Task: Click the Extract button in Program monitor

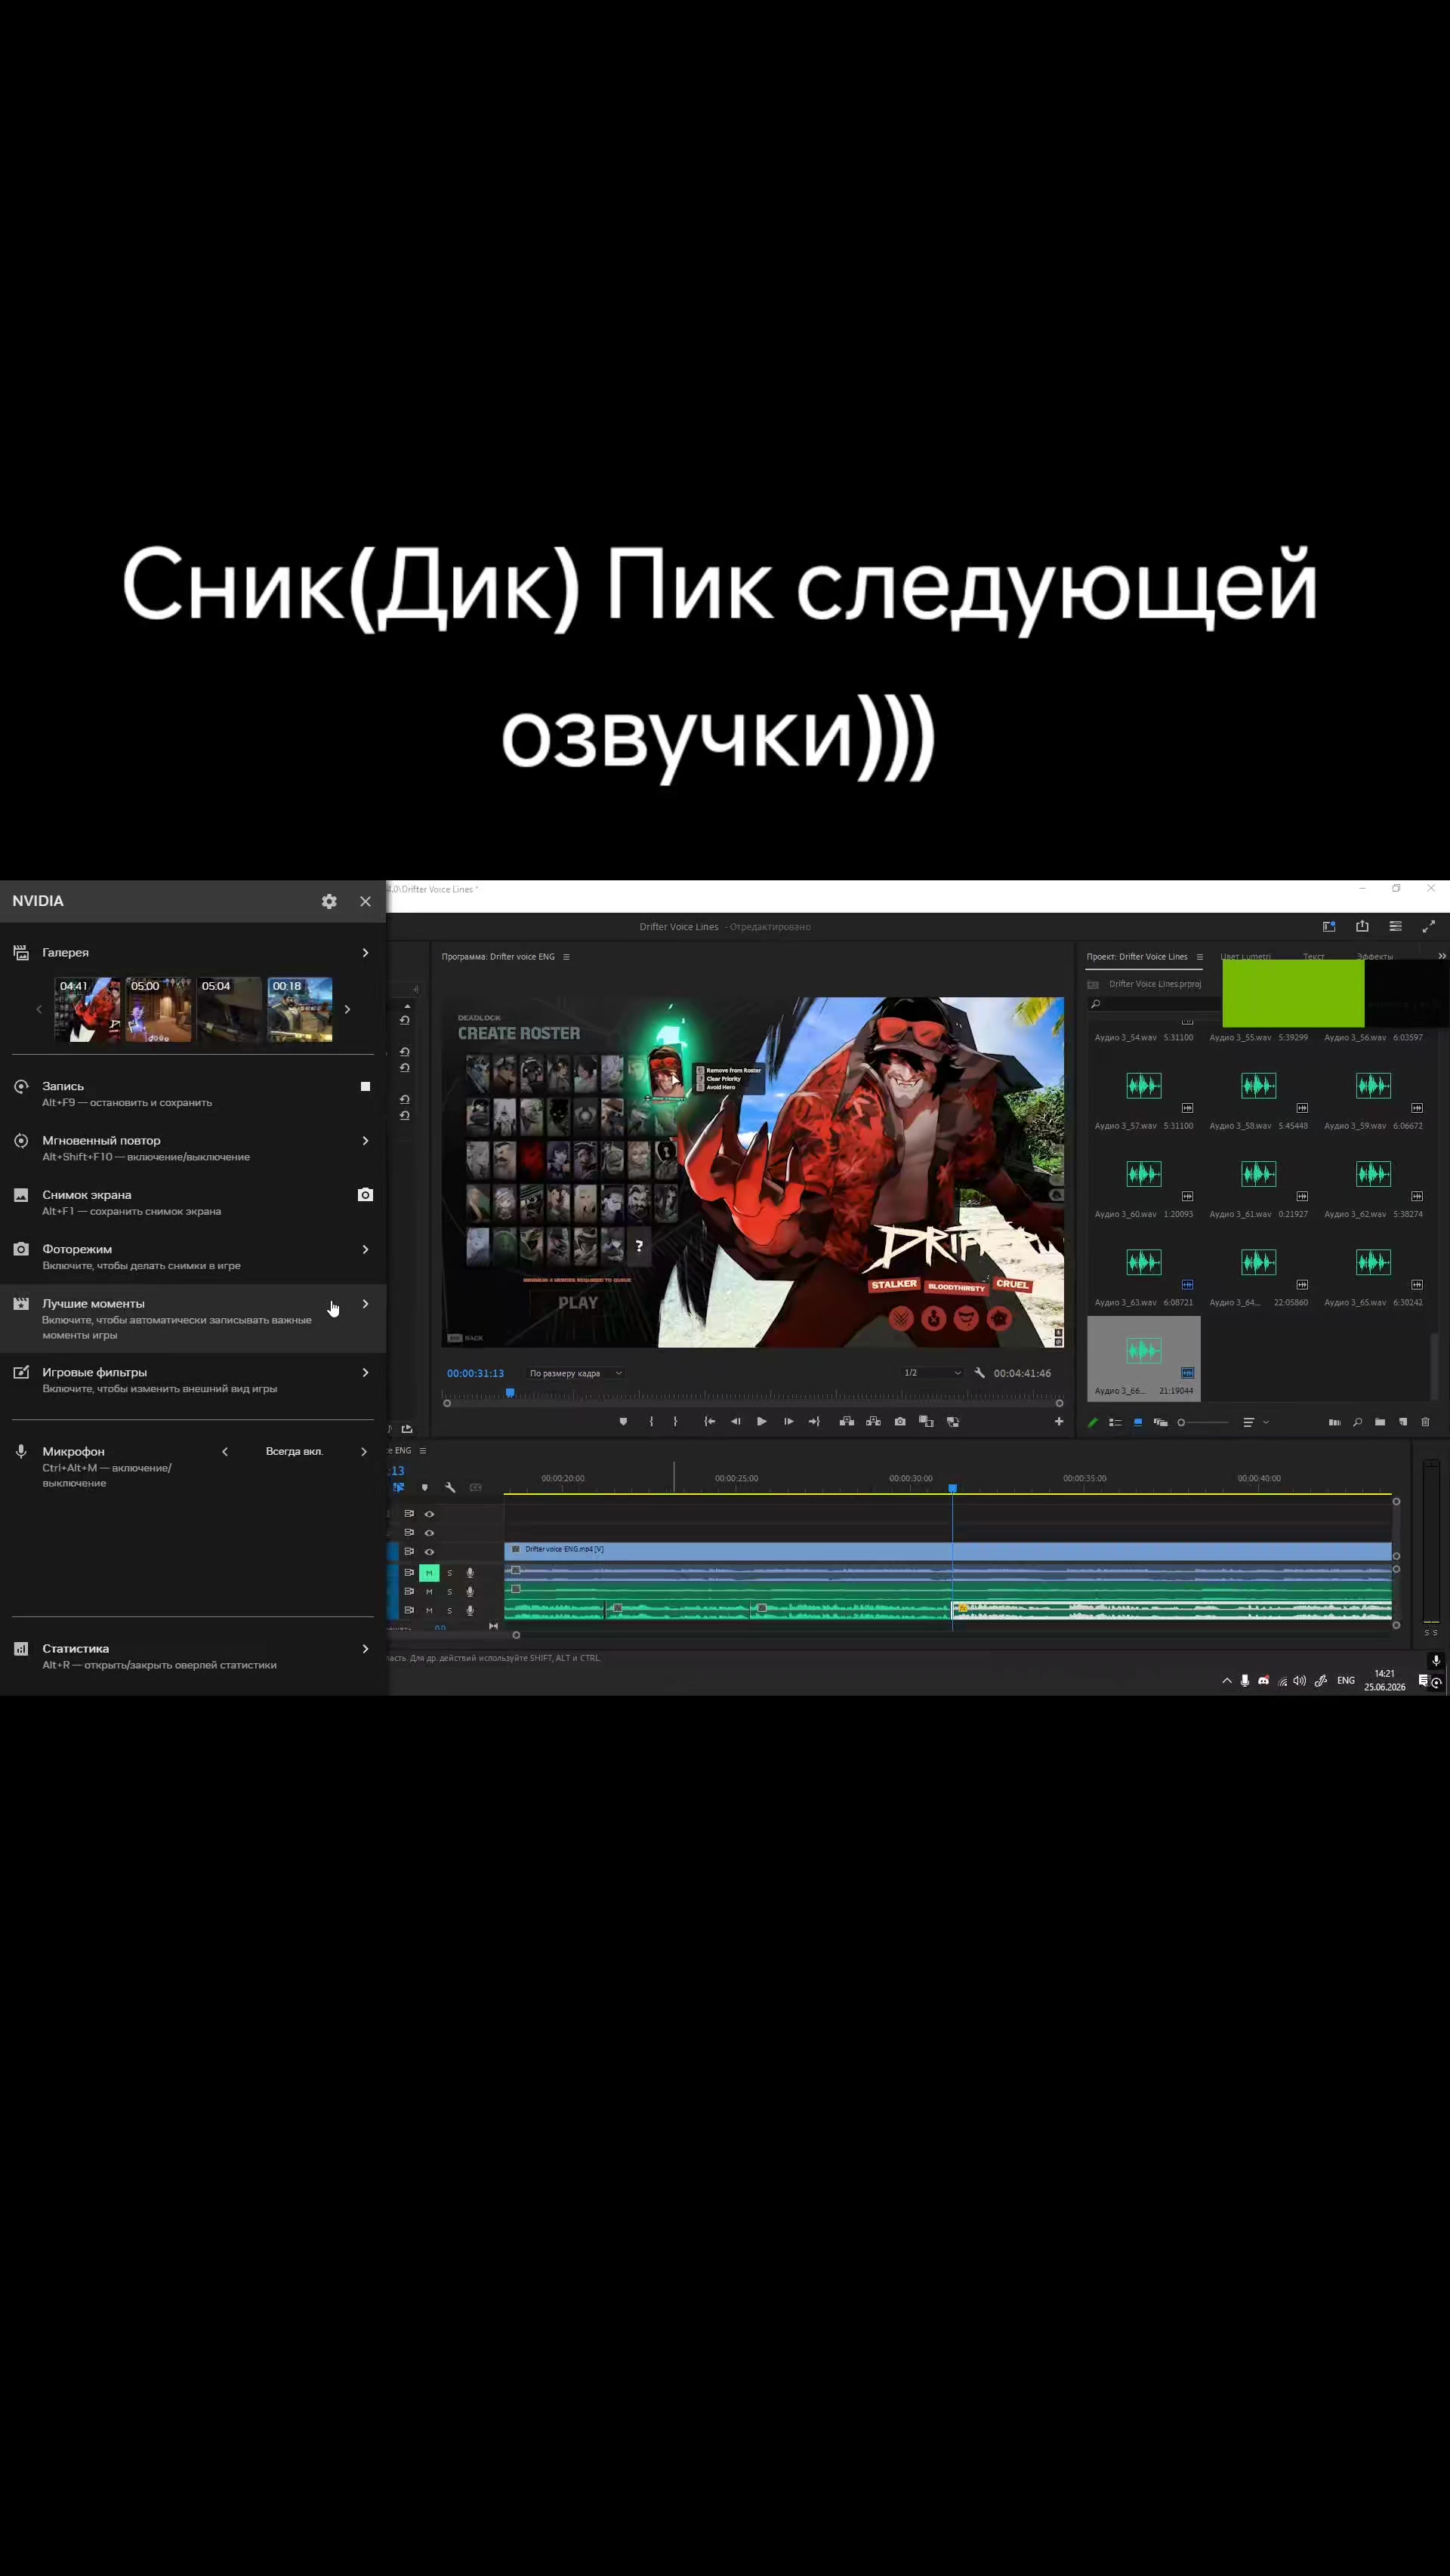Action: [873, 1421]
